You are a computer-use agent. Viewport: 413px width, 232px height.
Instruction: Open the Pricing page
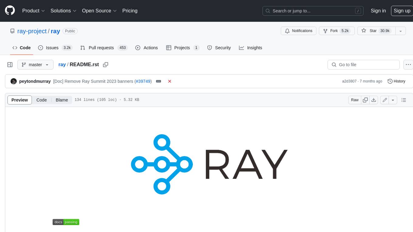pos(130,11)
